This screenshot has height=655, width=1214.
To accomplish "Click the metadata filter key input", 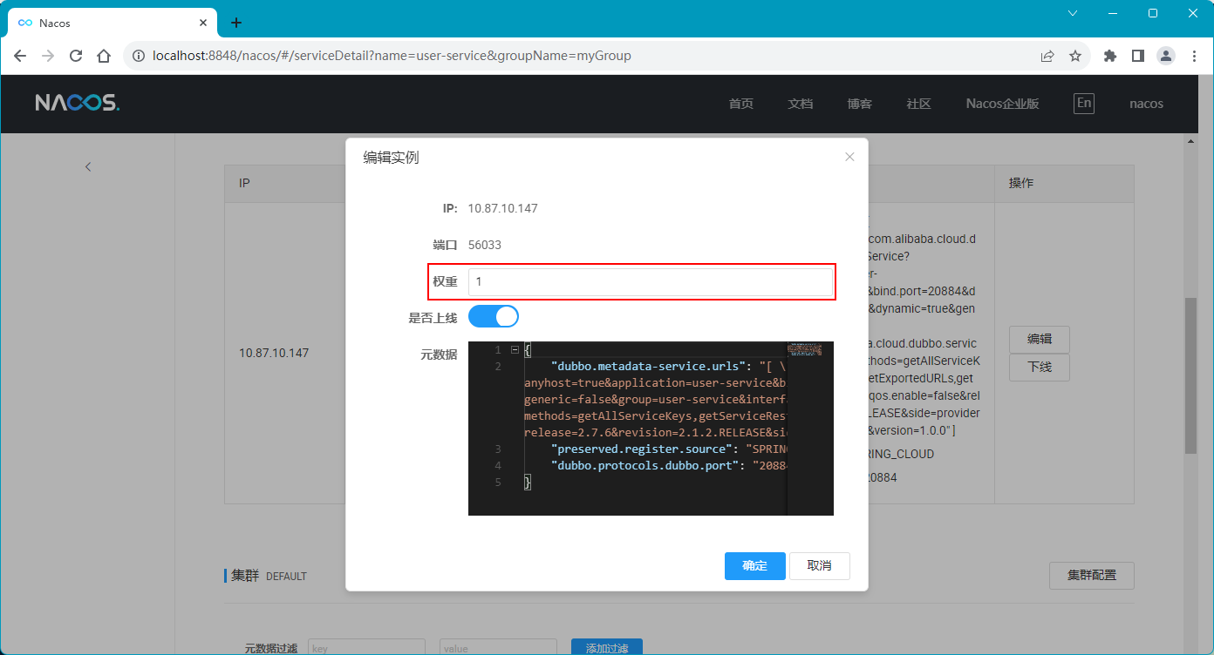I will pyautogui.click(x=366, y=647).
